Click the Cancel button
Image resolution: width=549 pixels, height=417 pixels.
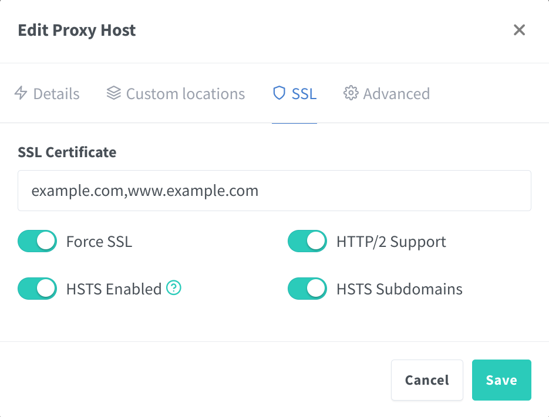click(x=427, y=380)
